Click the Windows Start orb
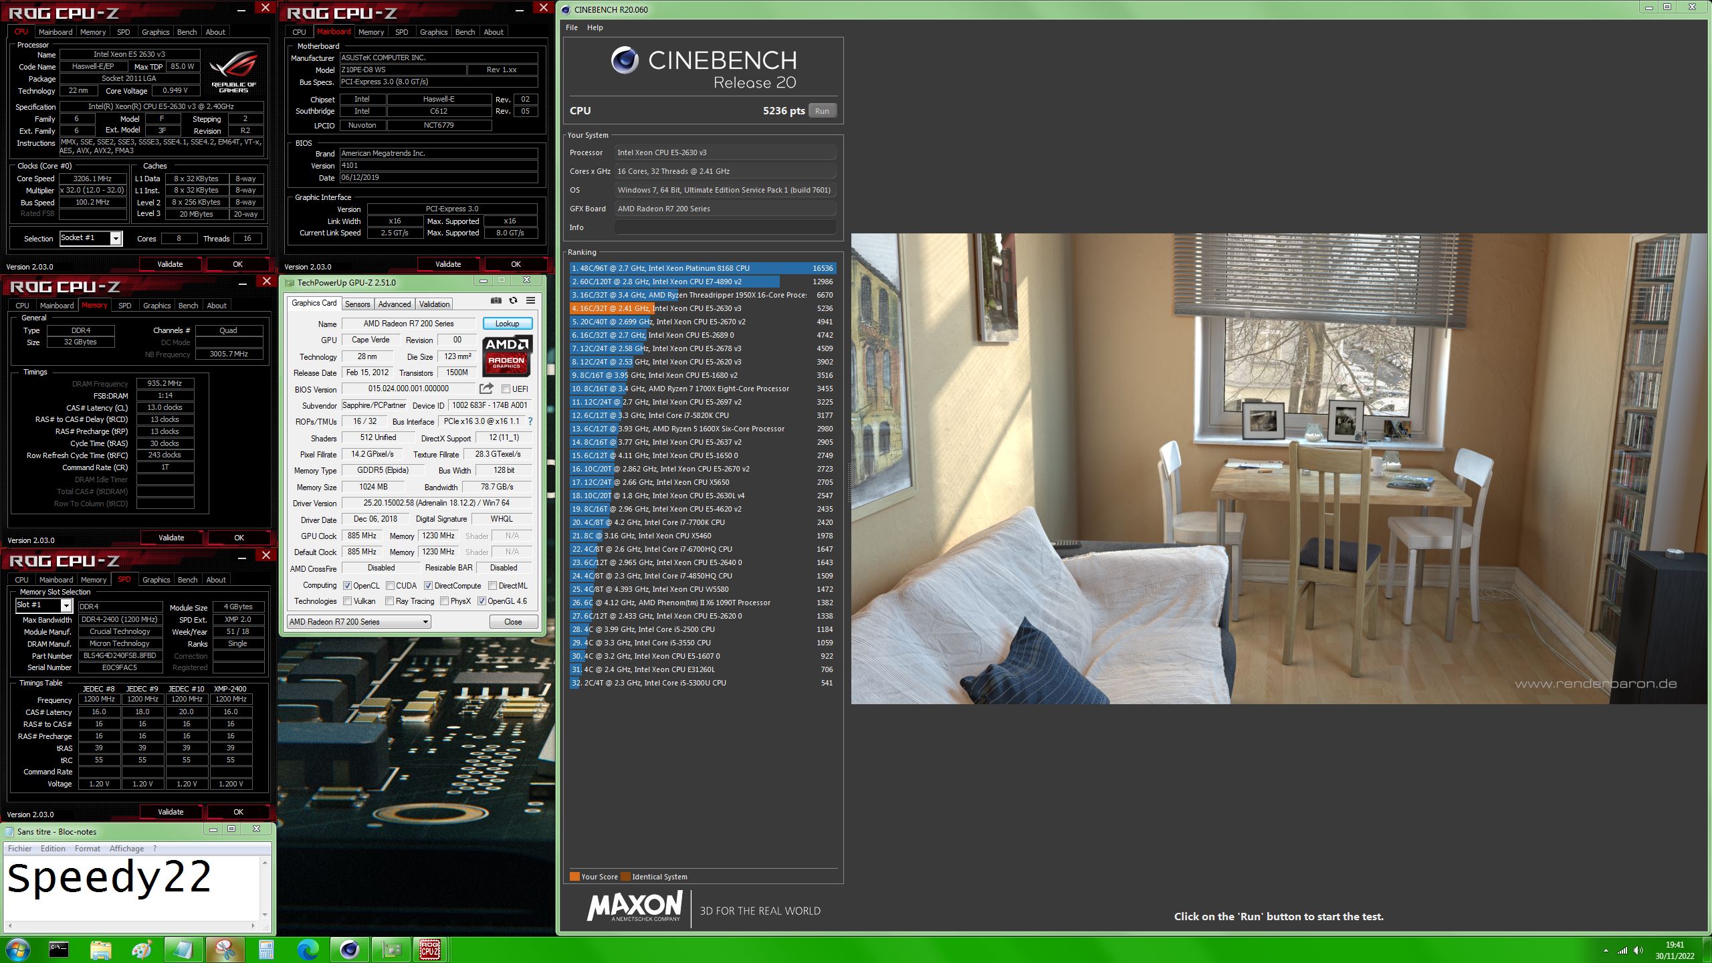The image size is (1712, 963). [18, 950]
